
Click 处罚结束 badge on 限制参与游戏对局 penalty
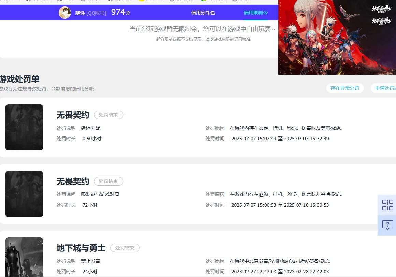coord(108,181)
